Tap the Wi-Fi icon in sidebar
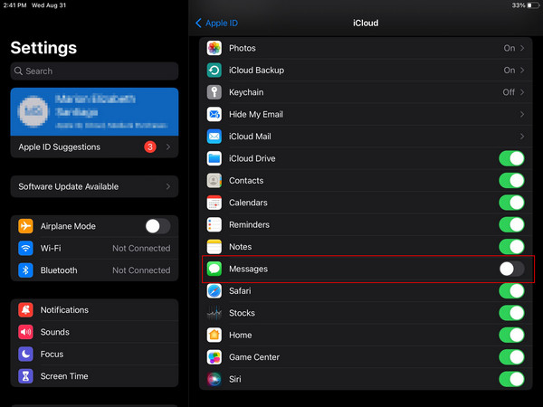543x407 pixels. 25,248
